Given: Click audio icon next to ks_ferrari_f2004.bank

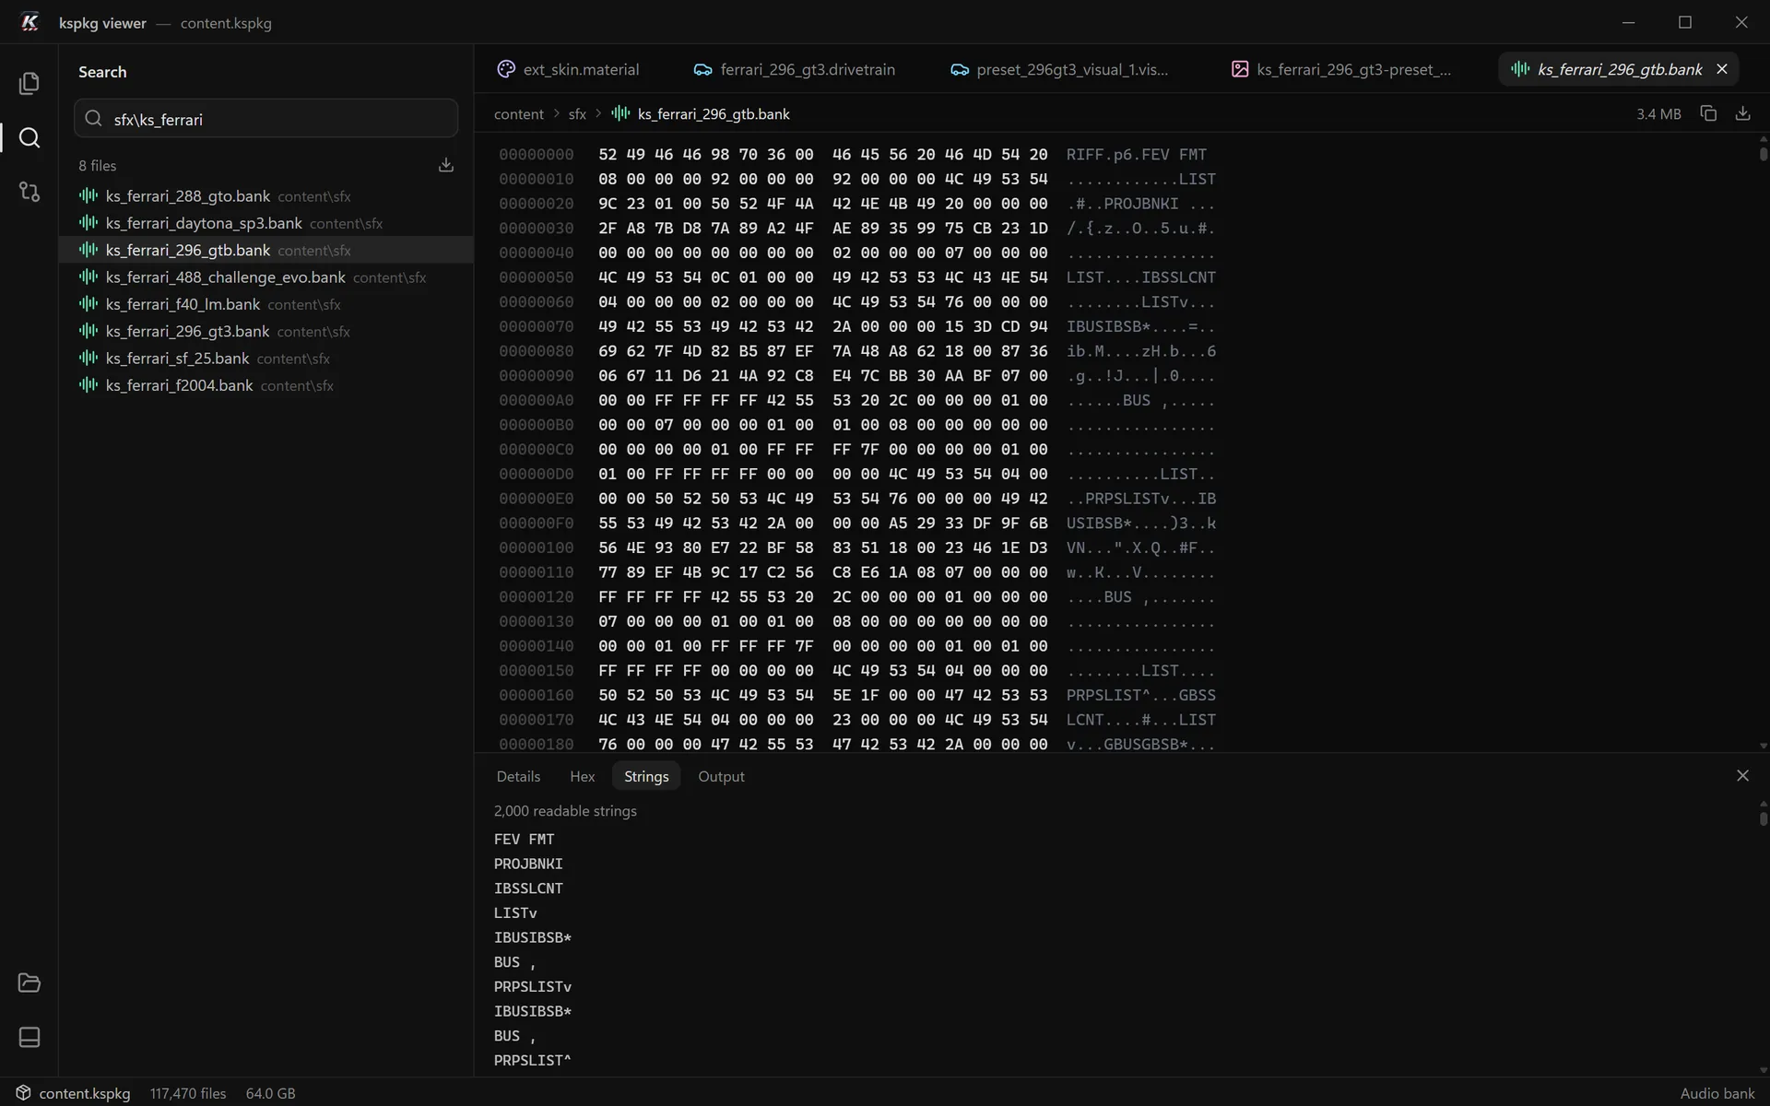Looking at the screenshot, I should 88,385.
